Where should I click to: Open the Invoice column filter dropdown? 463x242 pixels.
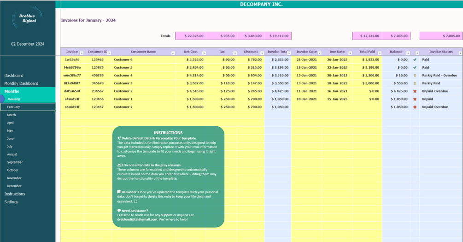click(82, 53)
